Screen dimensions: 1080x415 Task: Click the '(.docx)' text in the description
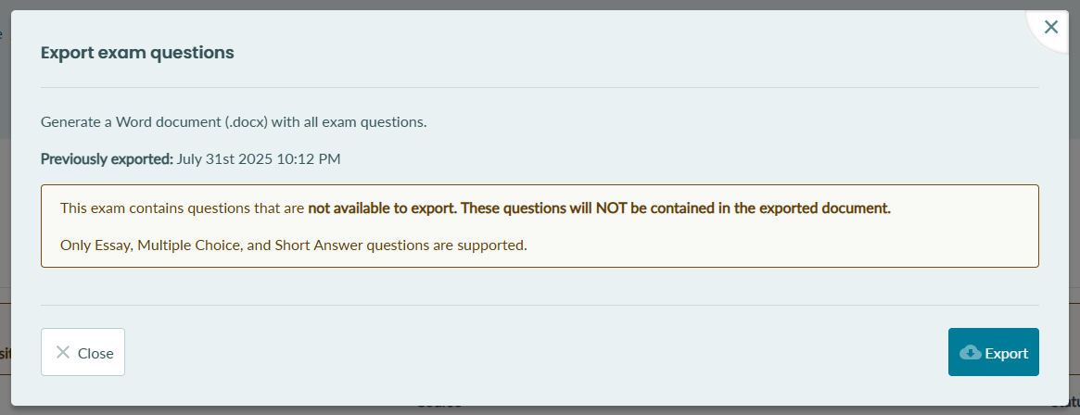coord(247,123)
